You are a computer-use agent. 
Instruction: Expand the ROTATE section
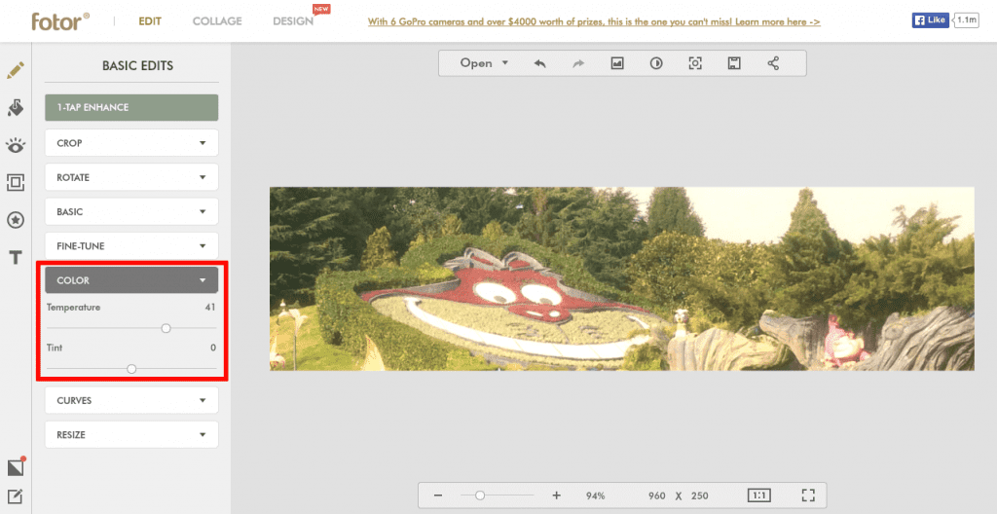point(131,177)
